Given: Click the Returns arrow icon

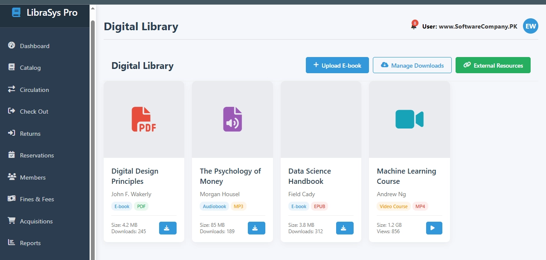Looking at the screenshot, I should (x=11, y=133).
